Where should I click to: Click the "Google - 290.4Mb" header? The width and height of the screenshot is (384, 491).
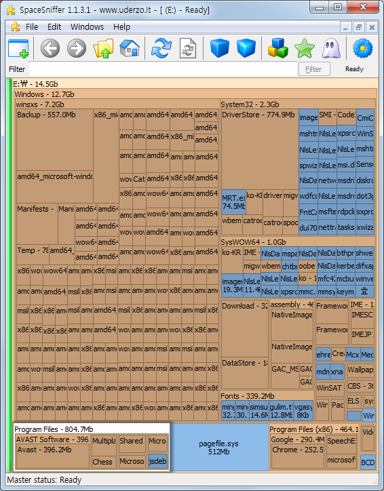(x=298, y=439)
